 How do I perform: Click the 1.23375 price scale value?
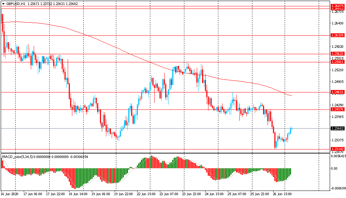[x=337, y=140]
